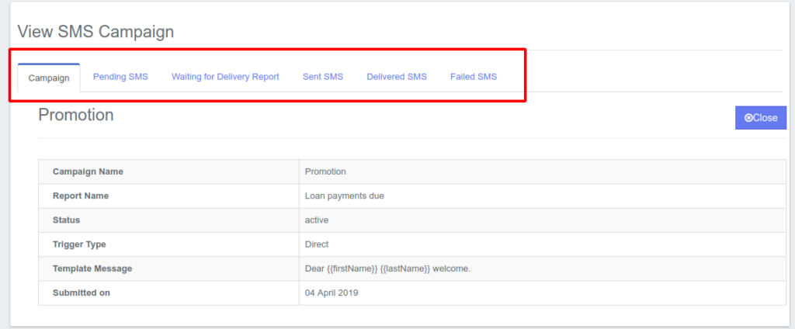This screenshot has width=795, height=329.
Task: Click the View SMS Campaign page title
Action: coord(95,32)
